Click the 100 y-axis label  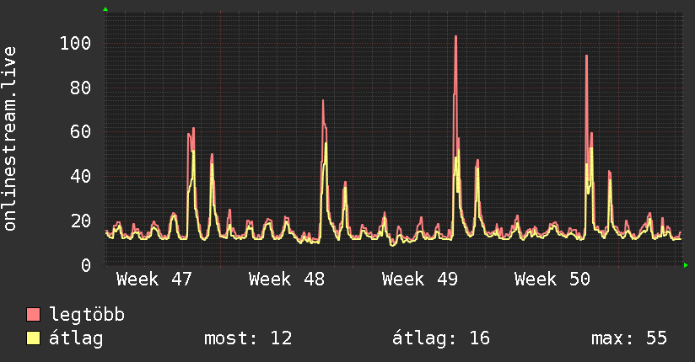point(75,44)
